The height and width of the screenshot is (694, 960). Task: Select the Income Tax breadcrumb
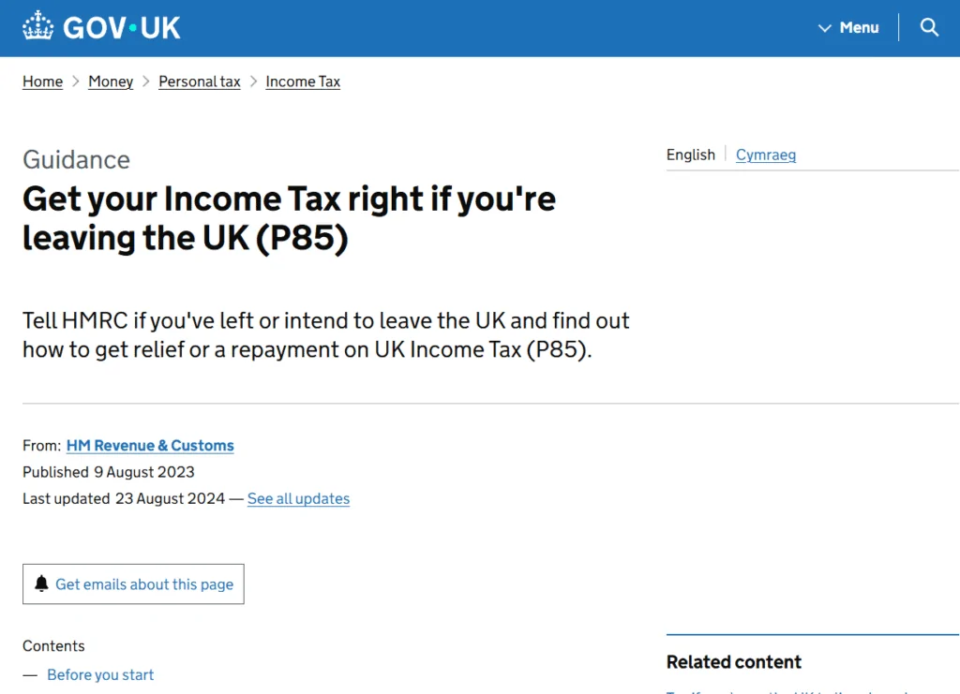coord(303,81)
